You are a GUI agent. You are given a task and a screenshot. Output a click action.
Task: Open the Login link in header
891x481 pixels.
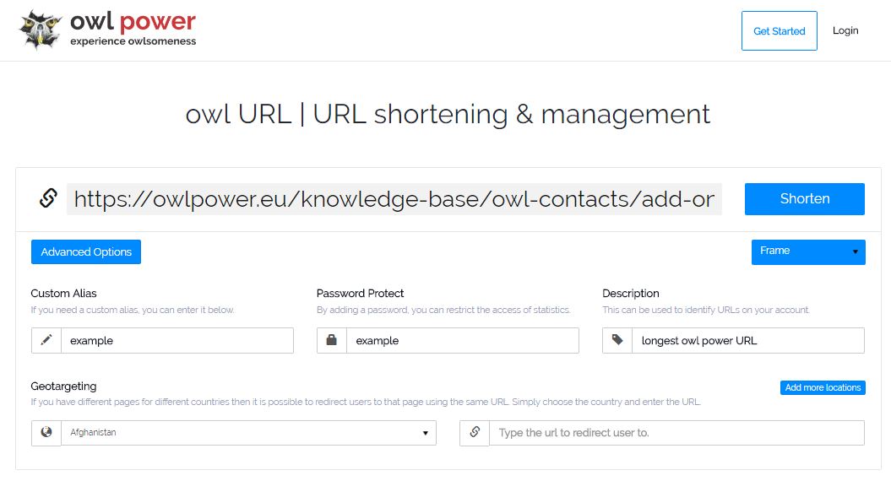click(x=845, y=30)
